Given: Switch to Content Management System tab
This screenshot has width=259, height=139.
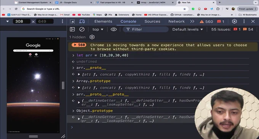Looking at the screenshot, I should point(33,3).
